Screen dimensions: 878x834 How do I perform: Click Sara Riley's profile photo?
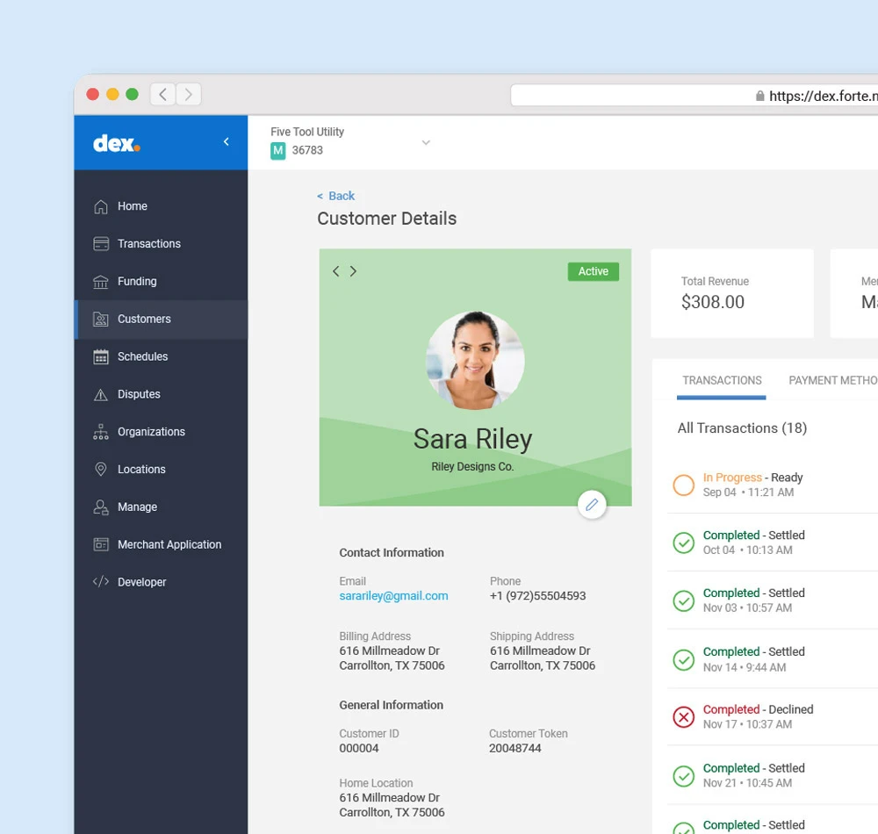[x=475, y=360]
